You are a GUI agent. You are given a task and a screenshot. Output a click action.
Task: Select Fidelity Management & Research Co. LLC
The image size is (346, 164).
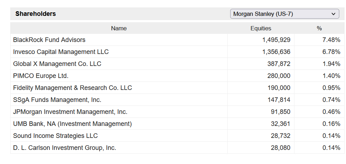72,88
